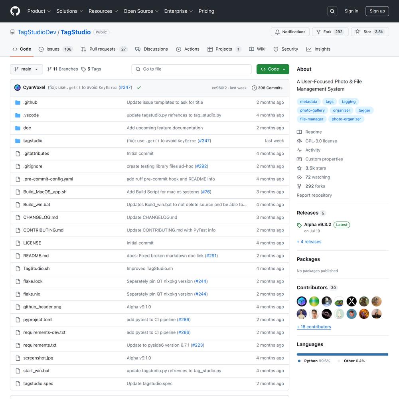Switch to the Wiki tab

(x=257, y=49)
